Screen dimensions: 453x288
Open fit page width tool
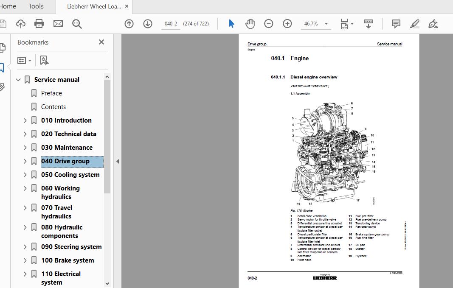pos(345,24)
